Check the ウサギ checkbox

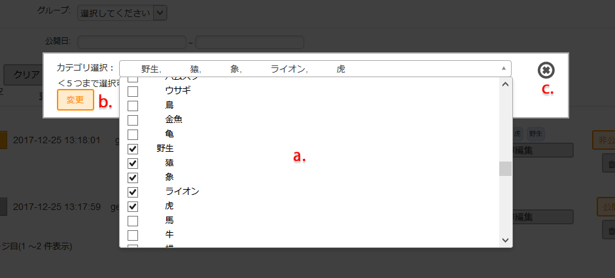(x=133, y=91)
